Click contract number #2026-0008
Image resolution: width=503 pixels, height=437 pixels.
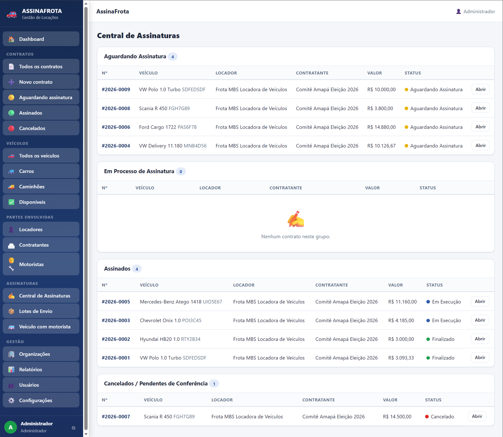pyautogui.click(x=116, y=108)
